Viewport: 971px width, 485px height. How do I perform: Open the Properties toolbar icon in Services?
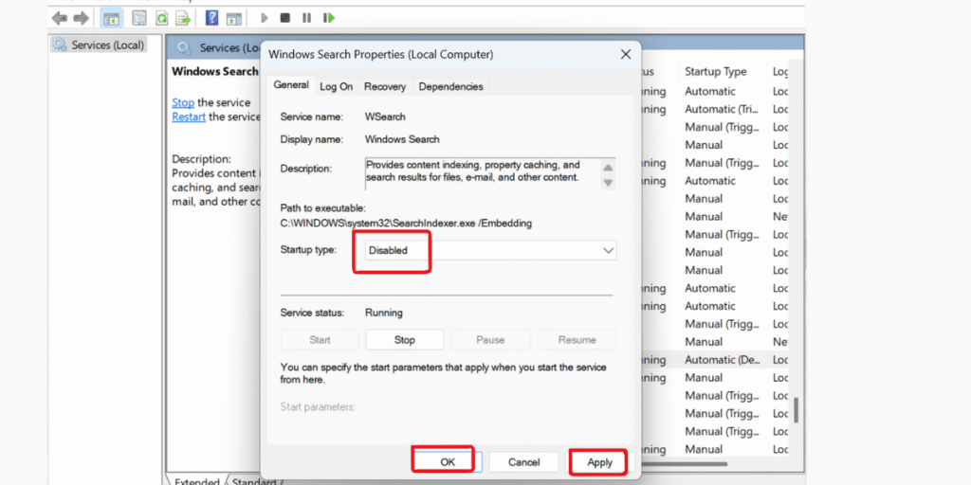pyautogui.click(x=139, y=19)
